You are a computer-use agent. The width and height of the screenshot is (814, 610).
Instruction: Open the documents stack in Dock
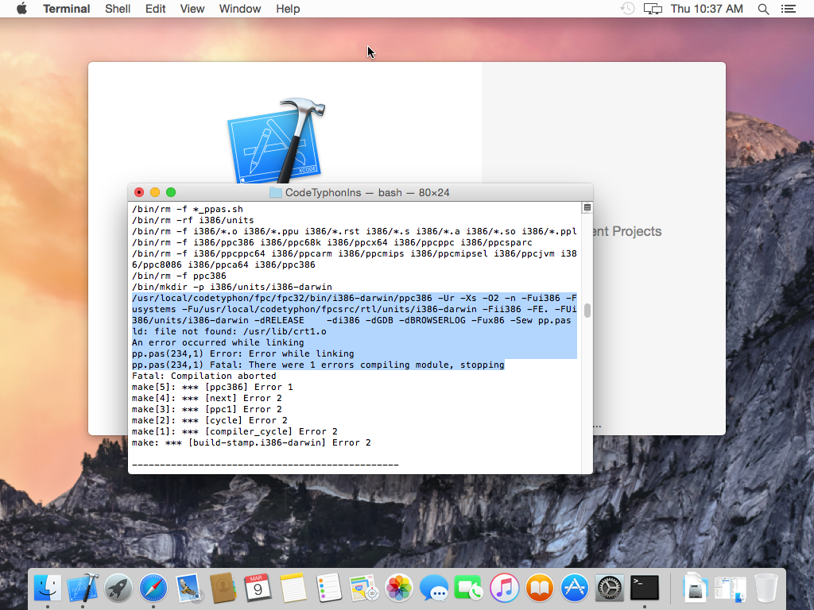click(731, 589)
